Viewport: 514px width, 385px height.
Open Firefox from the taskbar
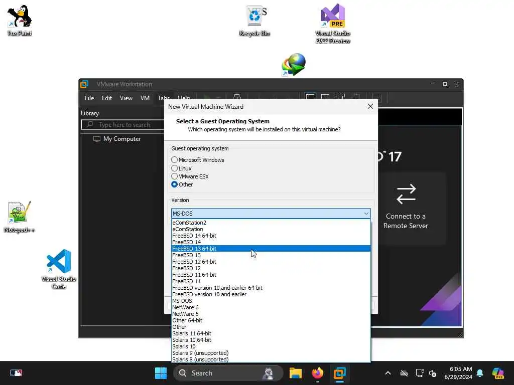[x=317, y=373]
